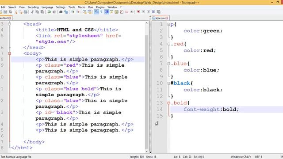
Task: Collapse the .bold rule fold marker
Action: (168, 103)
